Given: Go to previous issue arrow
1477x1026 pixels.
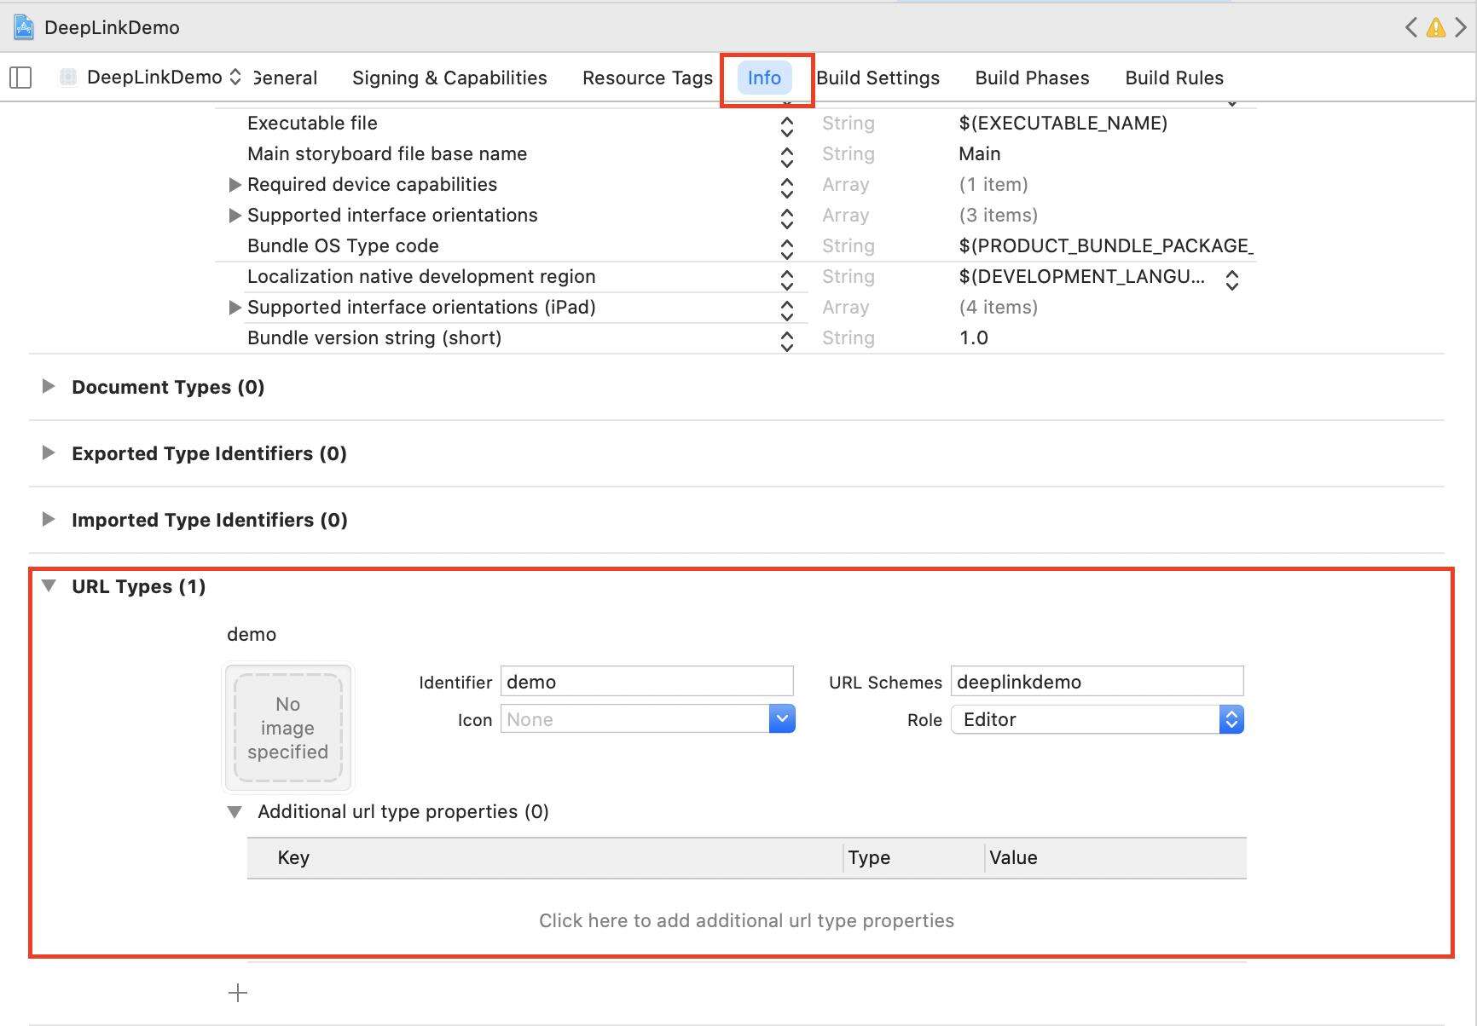Looking at the screenshot, I should pyautogui.click(x=1411, y=27).
